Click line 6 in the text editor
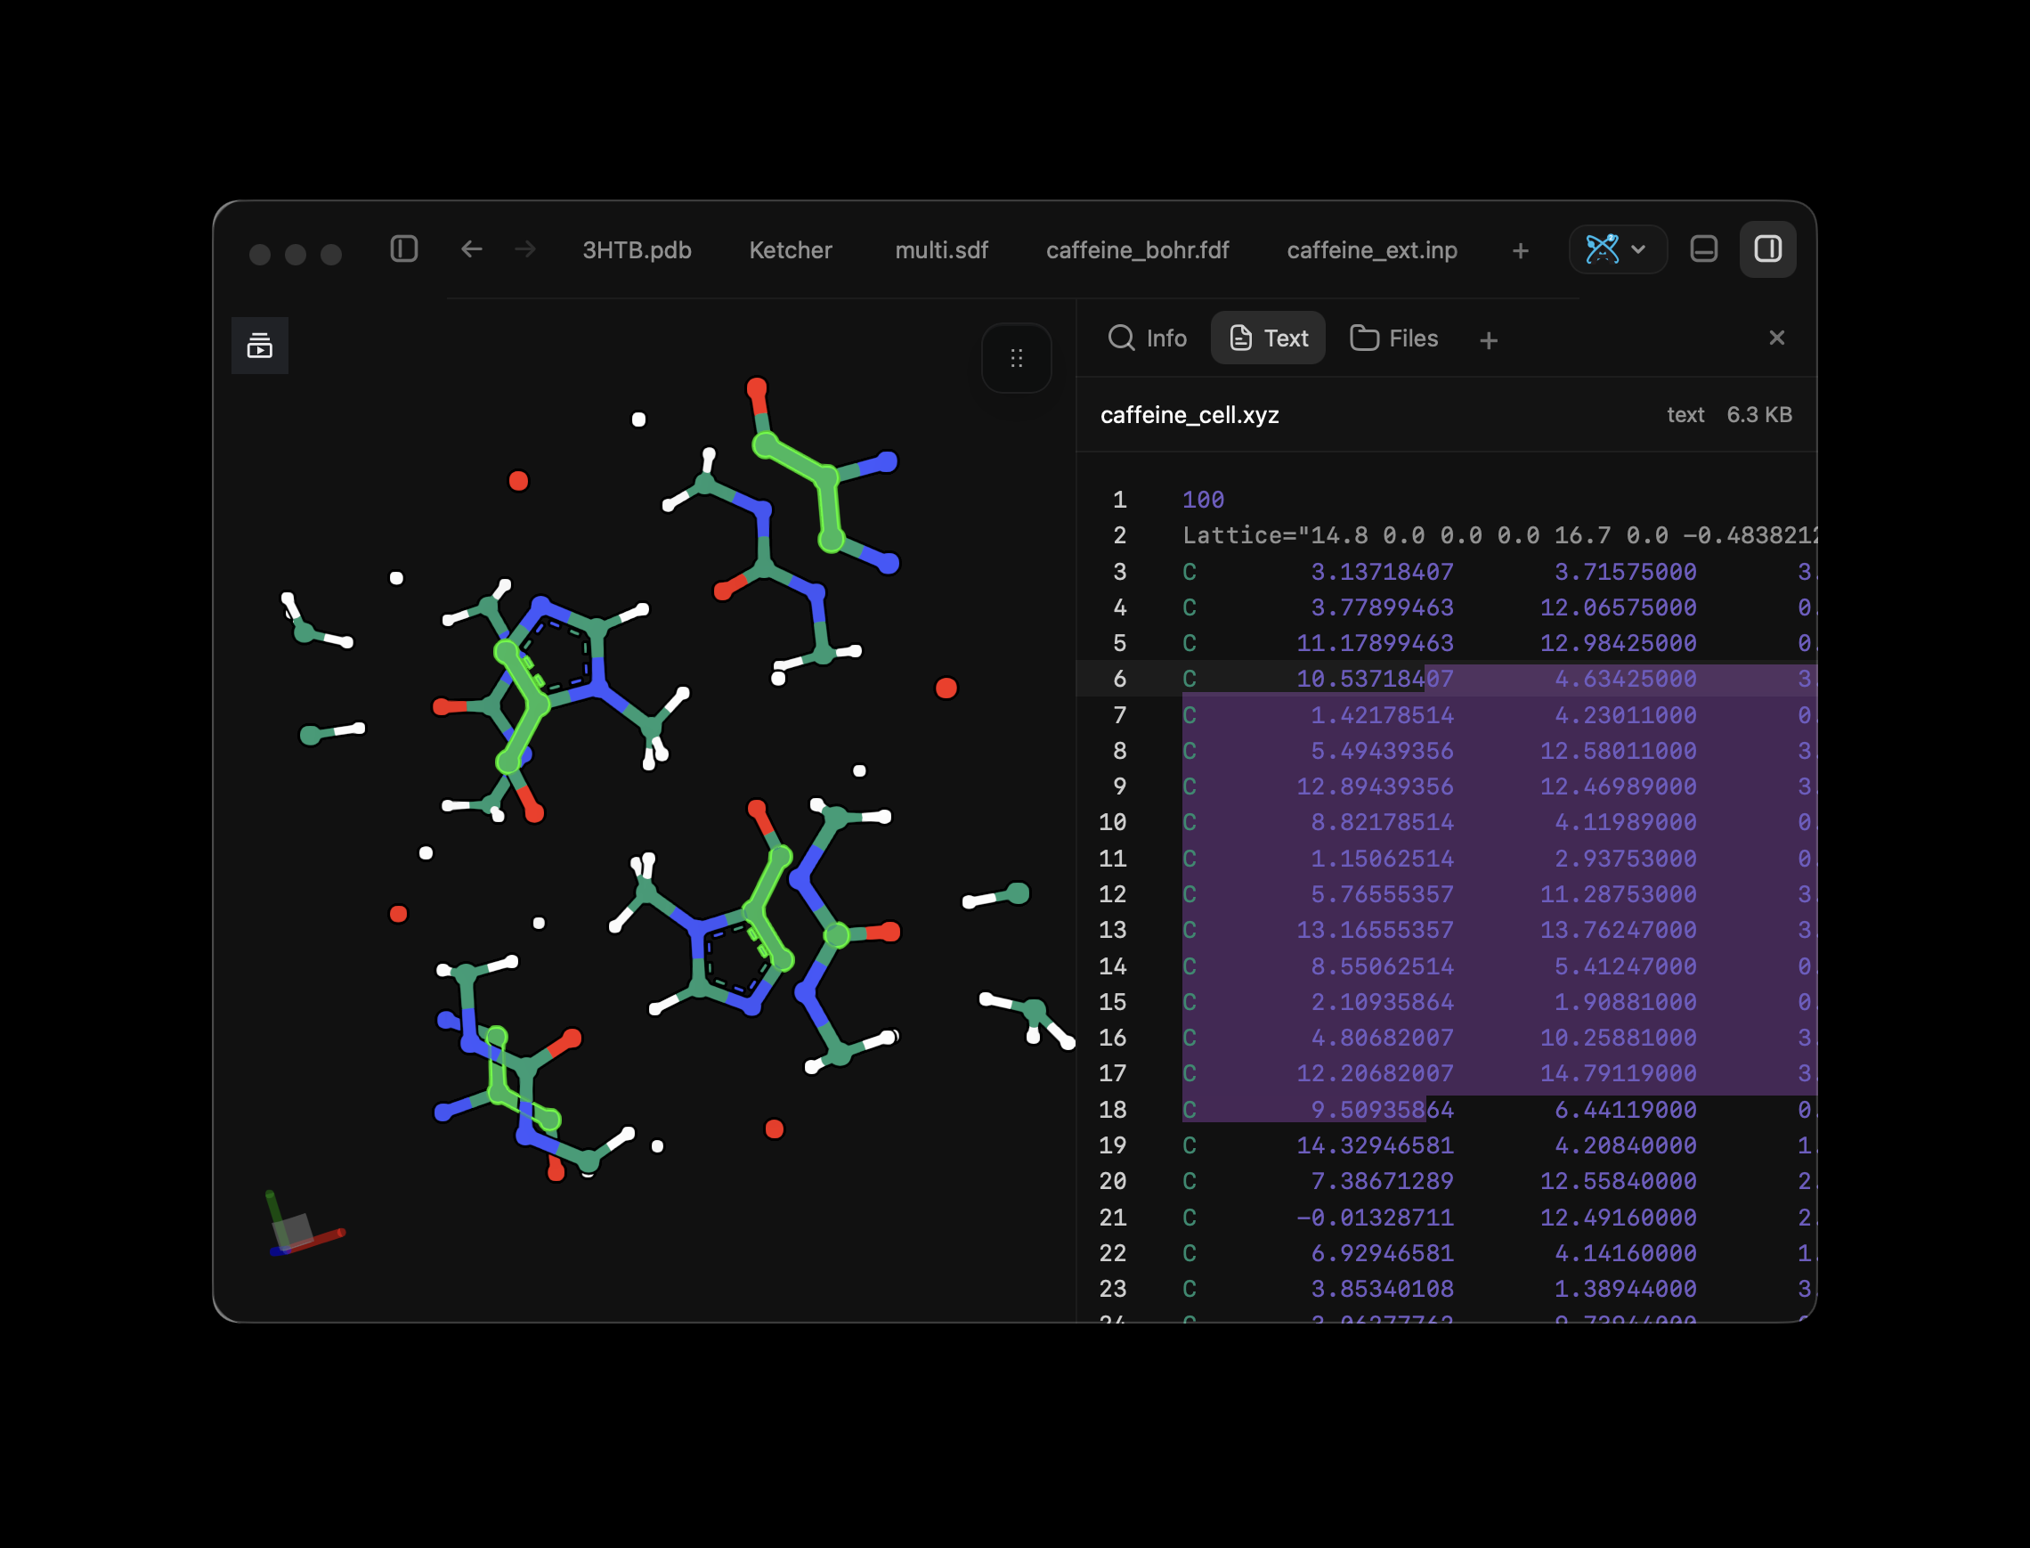Viewport: 2030px width, 1548px height. [1446, 679]
